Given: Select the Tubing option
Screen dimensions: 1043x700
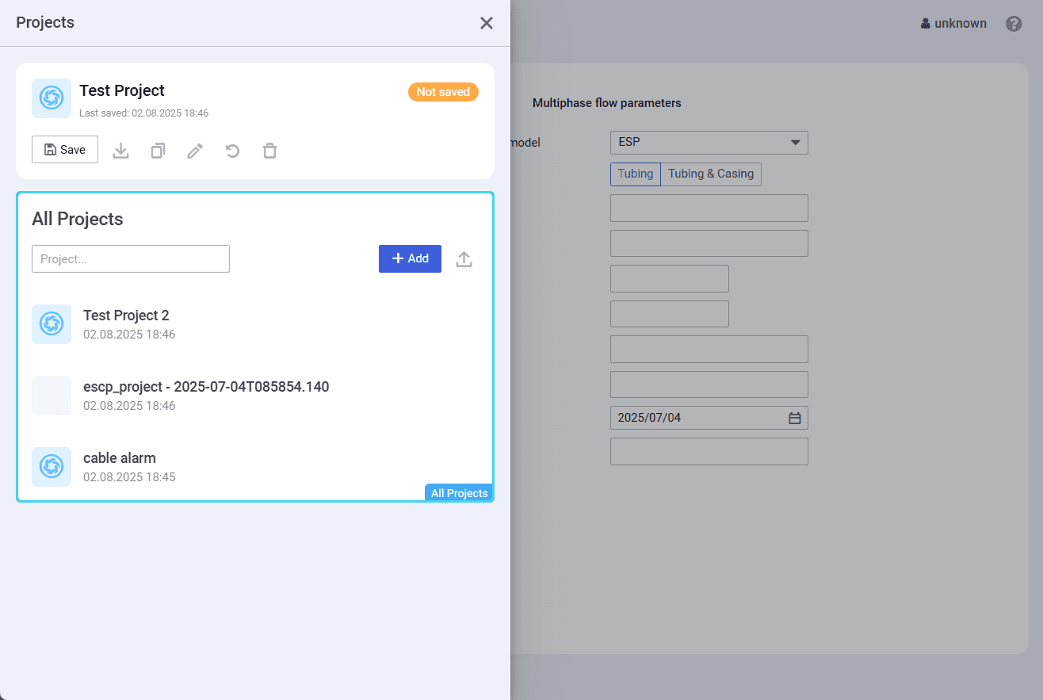Looking at the screenshot, I should 636,174.
